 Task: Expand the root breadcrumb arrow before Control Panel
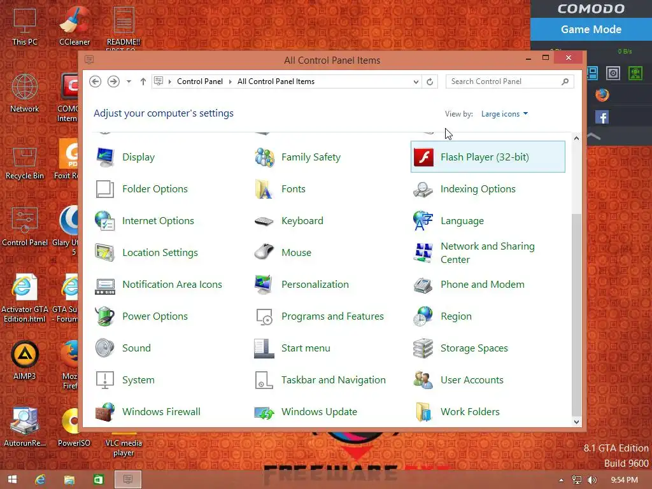pyautogui.click(x=170, y=81)
